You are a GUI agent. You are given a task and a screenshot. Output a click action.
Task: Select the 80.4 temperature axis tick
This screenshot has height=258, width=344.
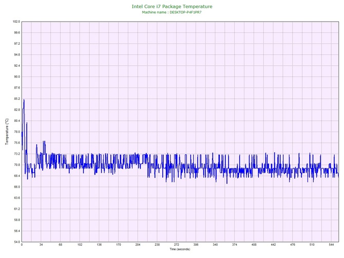tap(17, 121)
